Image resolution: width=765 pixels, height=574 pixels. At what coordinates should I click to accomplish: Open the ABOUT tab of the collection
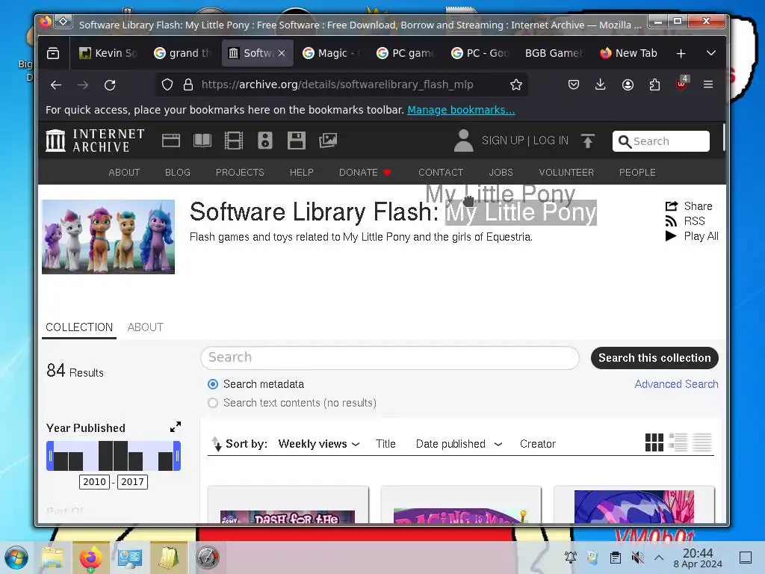(146, 327)
